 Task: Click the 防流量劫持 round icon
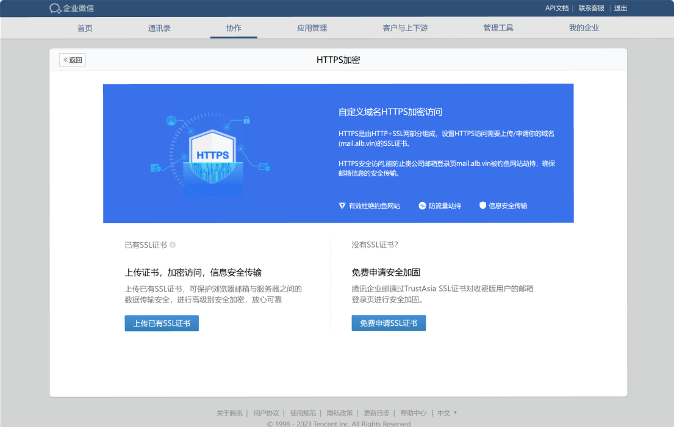click(422, 206)
